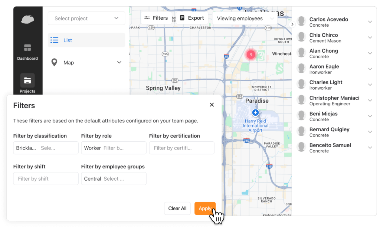The width and height of the screenshot is (380, 227).
Task: Open the Viewing employees dropdown
Action: 245,19
